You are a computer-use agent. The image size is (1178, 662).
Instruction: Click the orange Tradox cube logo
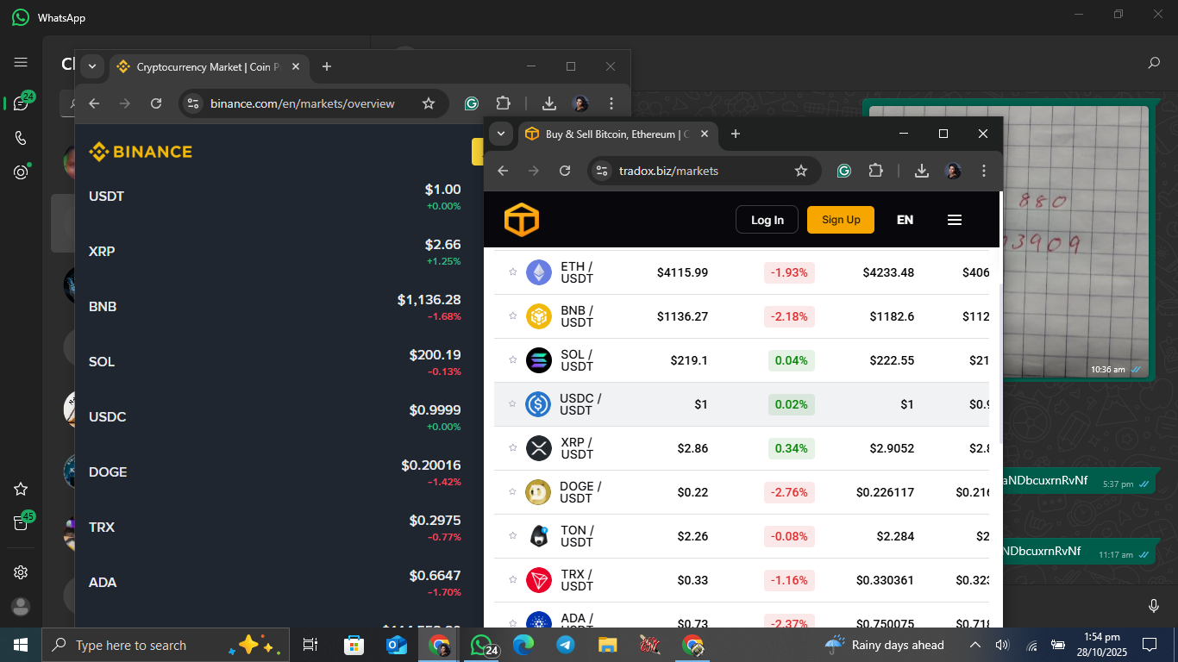click(522, 220)
